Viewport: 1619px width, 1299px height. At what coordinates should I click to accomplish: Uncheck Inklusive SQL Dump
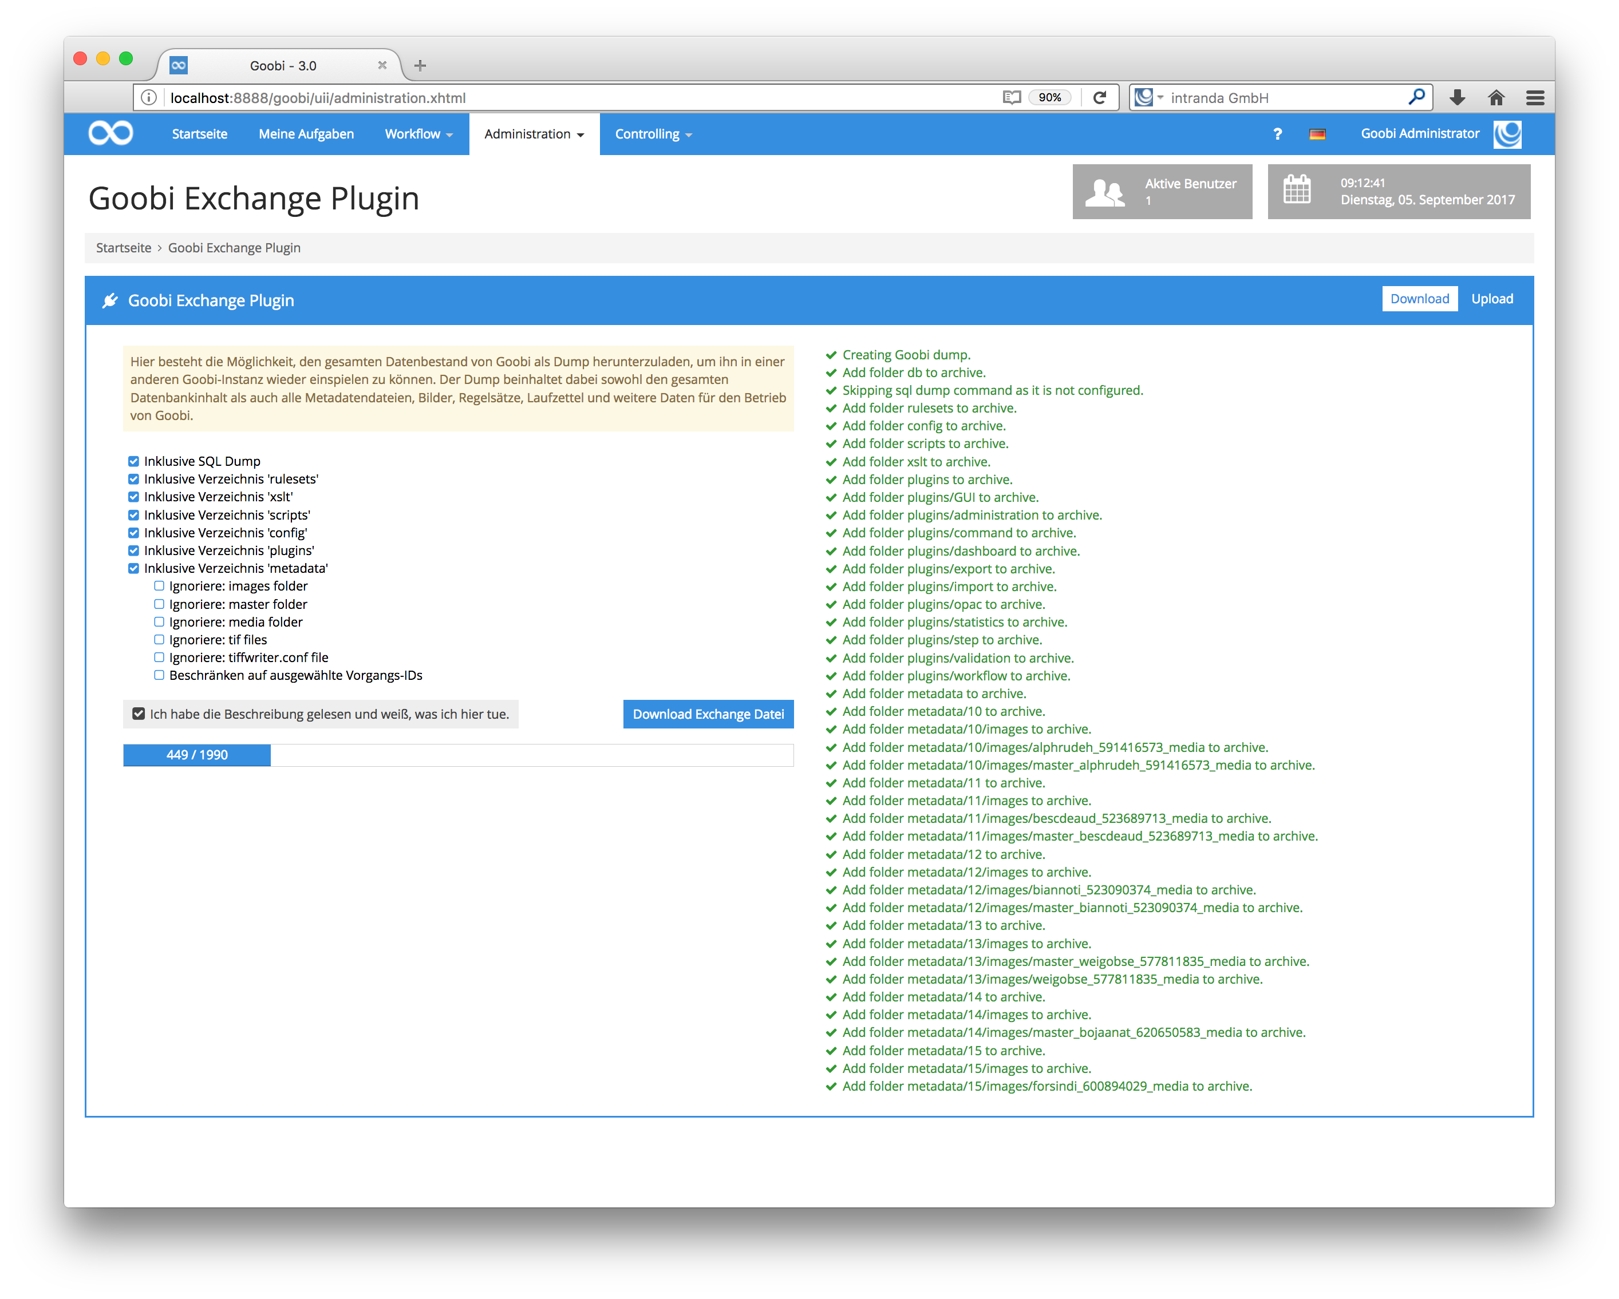[x=133, y=461]
